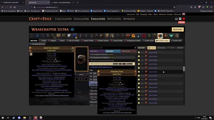Select history state marker for step +21
The height and width of the screenshot is (120, 214).
[x=139, y=80]
